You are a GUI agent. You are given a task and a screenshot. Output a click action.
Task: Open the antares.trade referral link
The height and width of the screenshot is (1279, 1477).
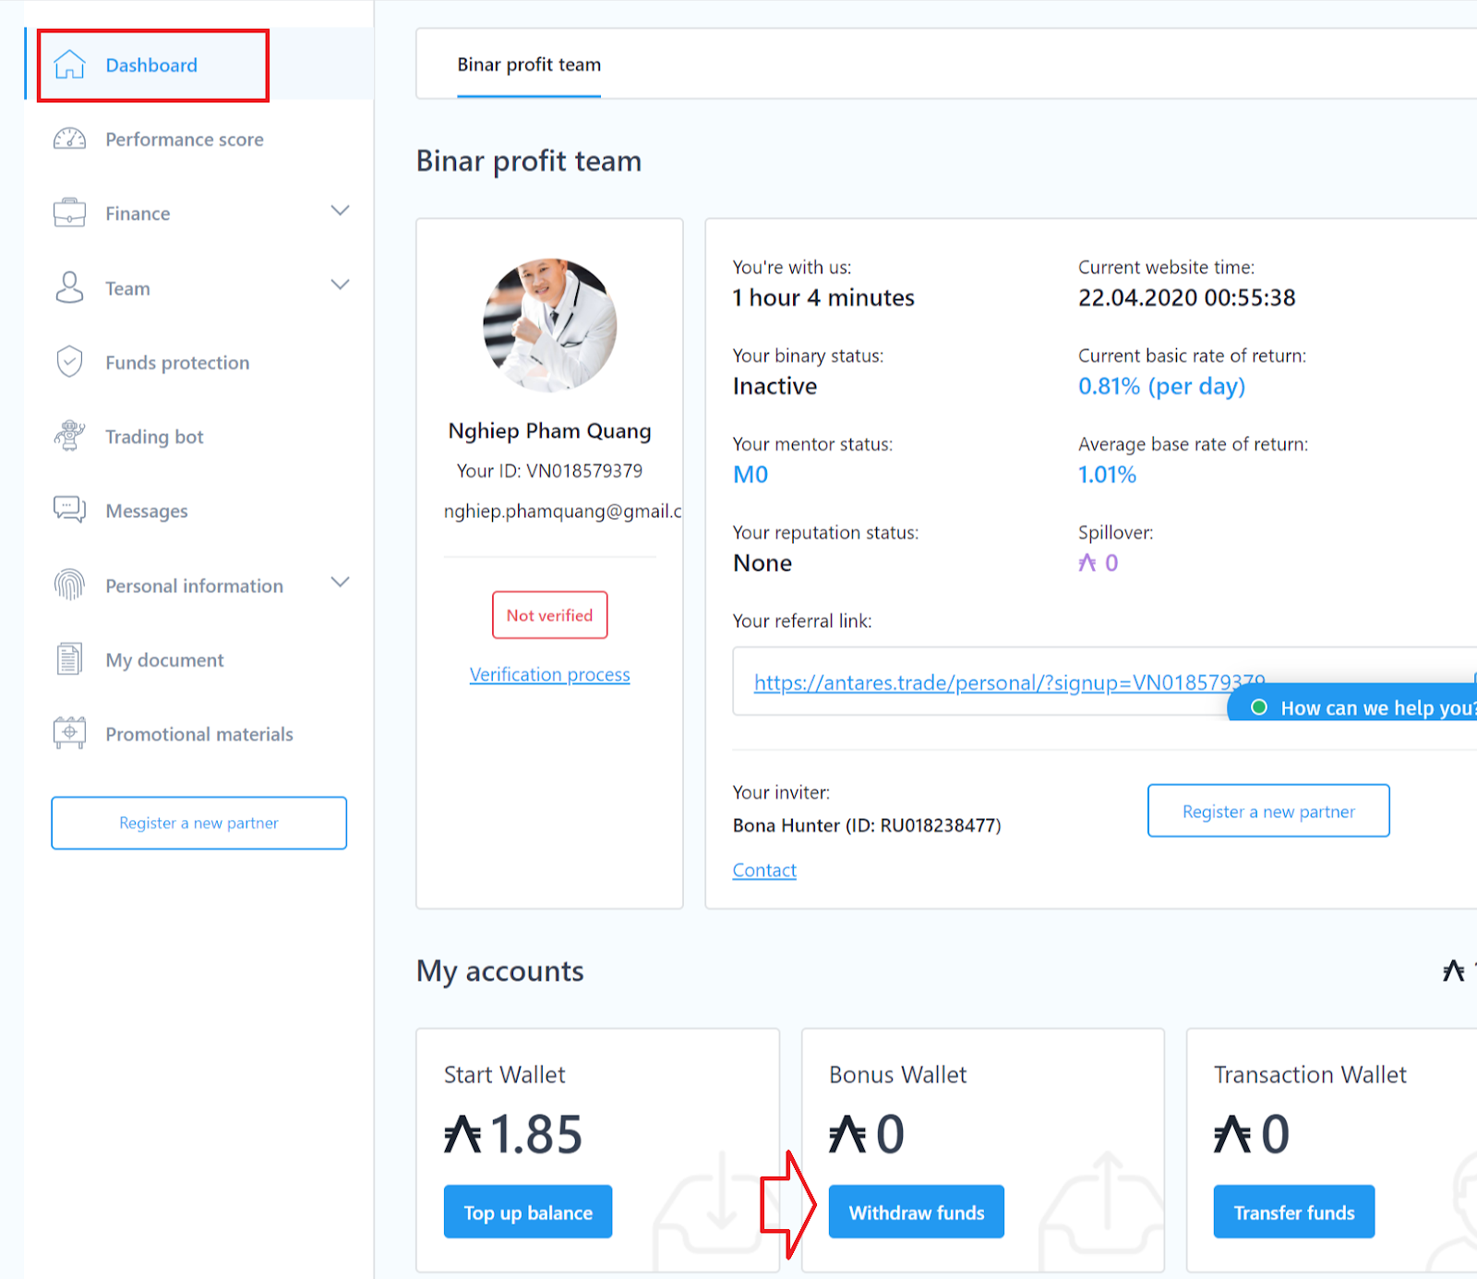(x=1009, y=682)
